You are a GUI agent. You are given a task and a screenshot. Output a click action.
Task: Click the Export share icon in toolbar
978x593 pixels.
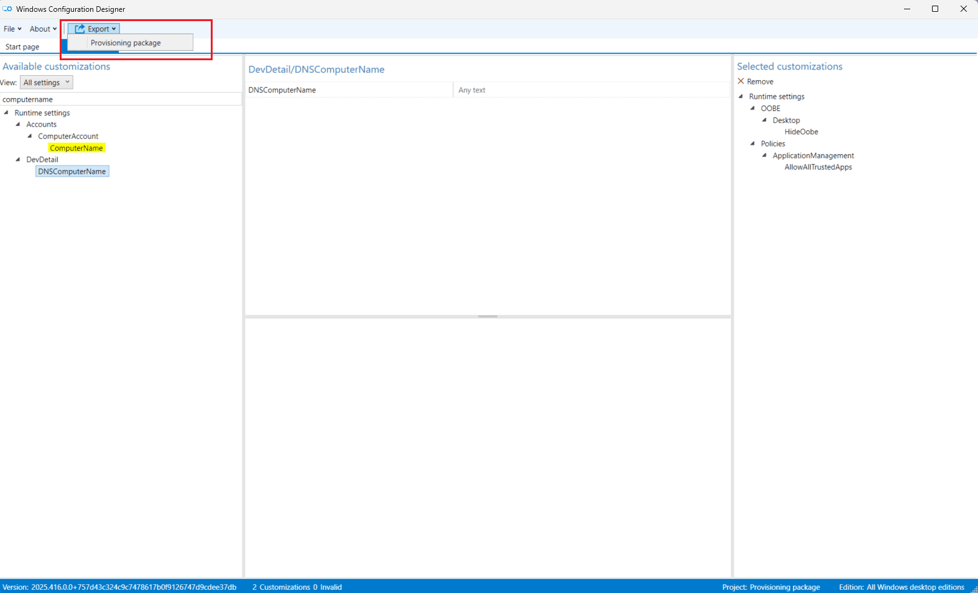[x=80, y=29]
